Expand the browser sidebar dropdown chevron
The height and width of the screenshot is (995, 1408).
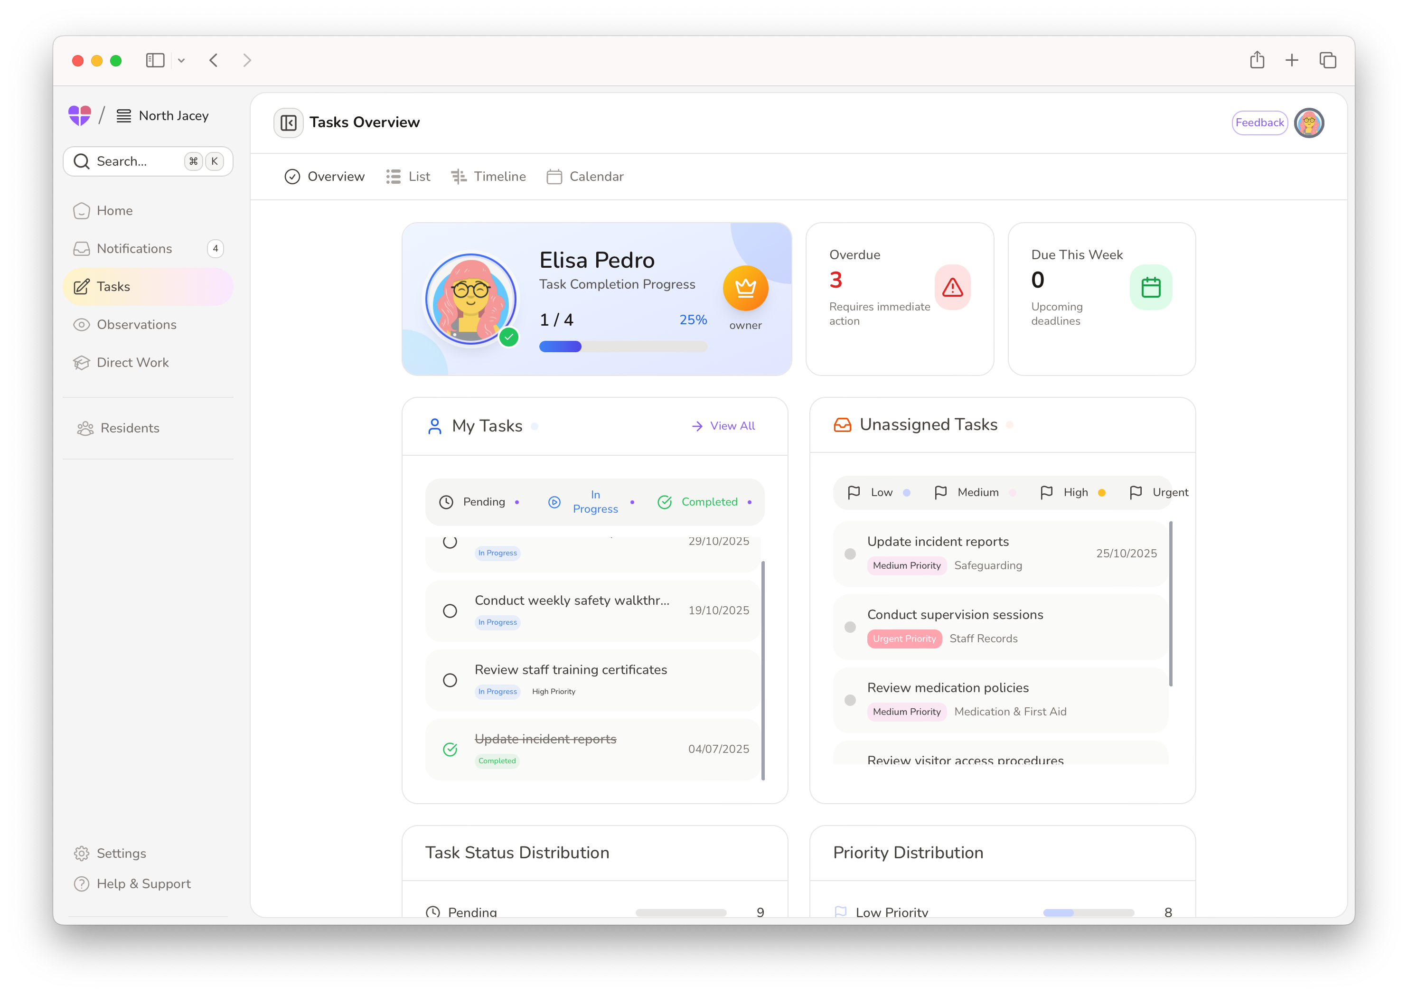coord(181,61)
